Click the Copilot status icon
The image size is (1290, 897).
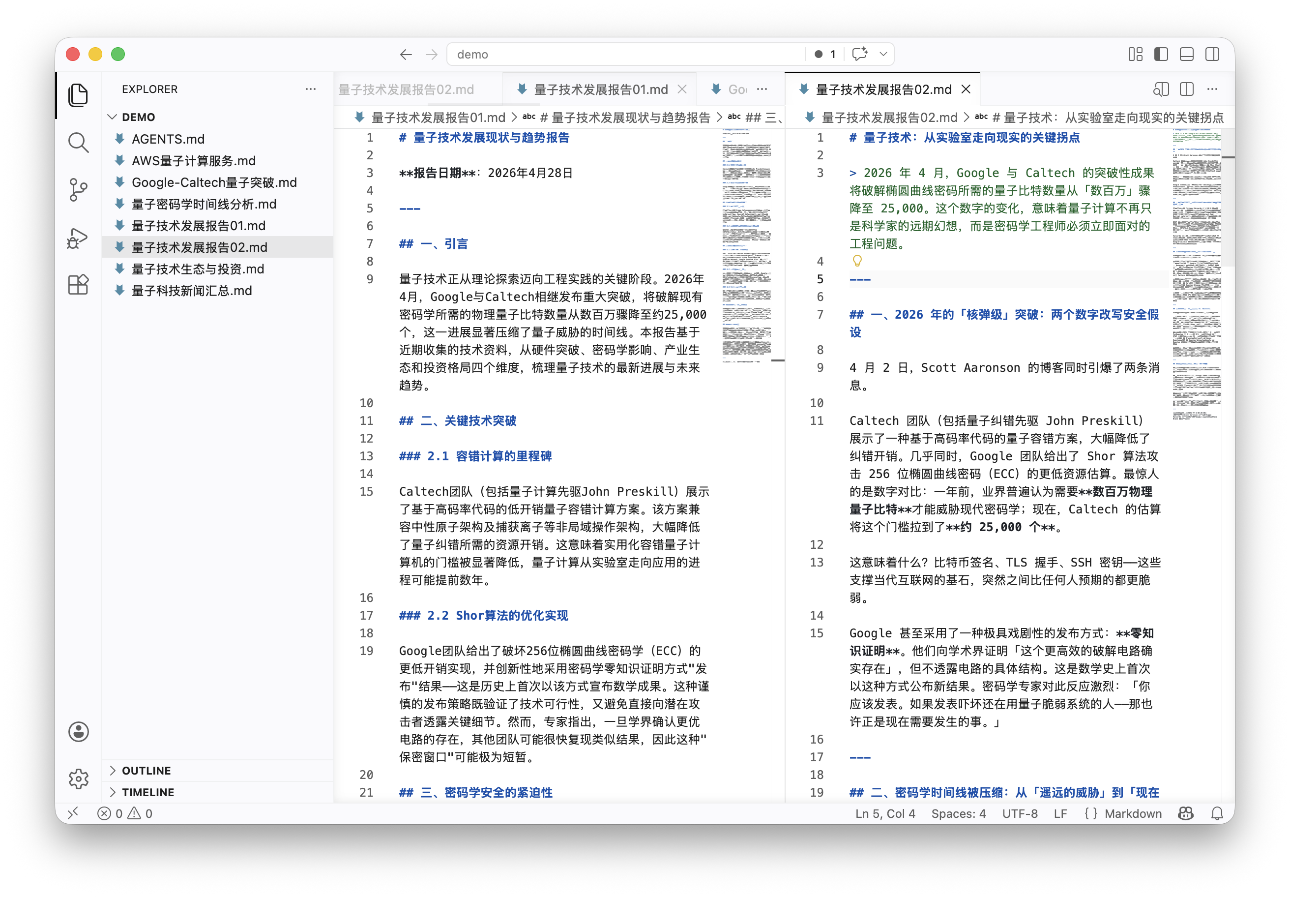click(x=1185, y=814)
